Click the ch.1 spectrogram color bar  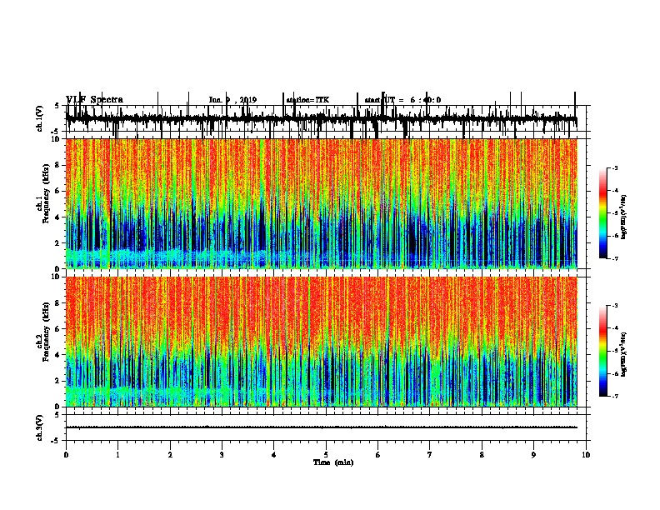pyautogui.click(x=603, y=213)
